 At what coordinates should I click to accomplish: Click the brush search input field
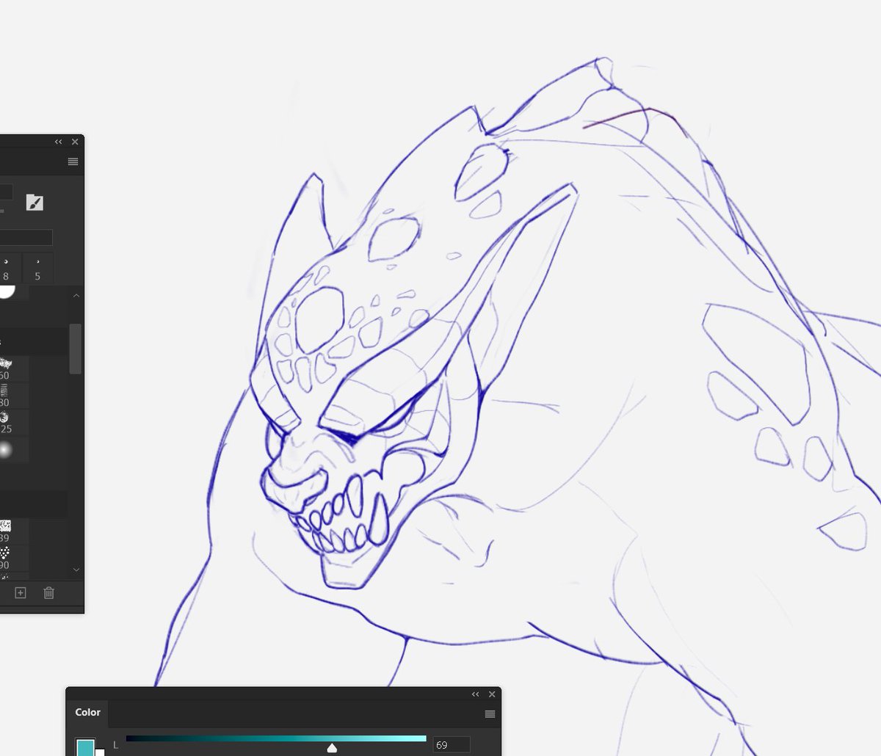pos(26,238)
